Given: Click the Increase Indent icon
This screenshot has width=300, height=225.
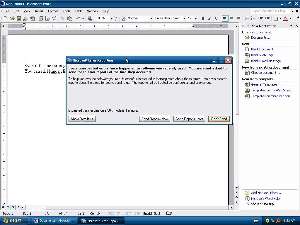Looking at the screenshot, I should click(x=267, y=18).
